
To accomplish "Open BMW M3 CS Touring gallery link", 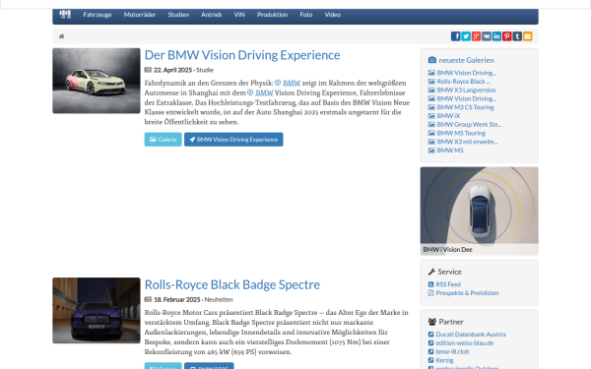I will click(x=465, y=107).
